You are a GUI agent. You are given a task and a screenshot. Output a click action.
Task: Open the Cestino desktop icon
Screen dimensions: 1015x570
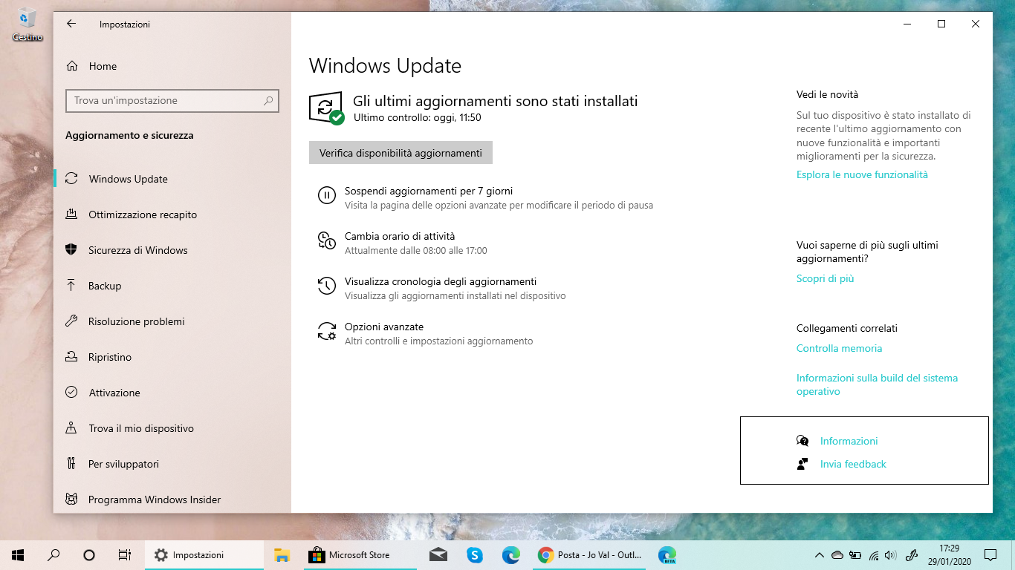pos(27,24)
